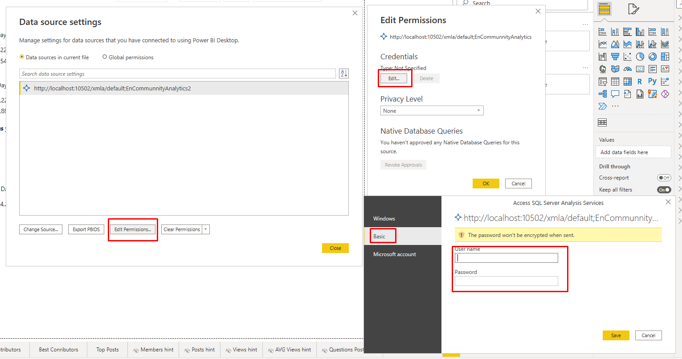Select the Scatter chart visual
The height and width of the screenshot is (359, 682).
pyautogui.click(x=628, y=57)
